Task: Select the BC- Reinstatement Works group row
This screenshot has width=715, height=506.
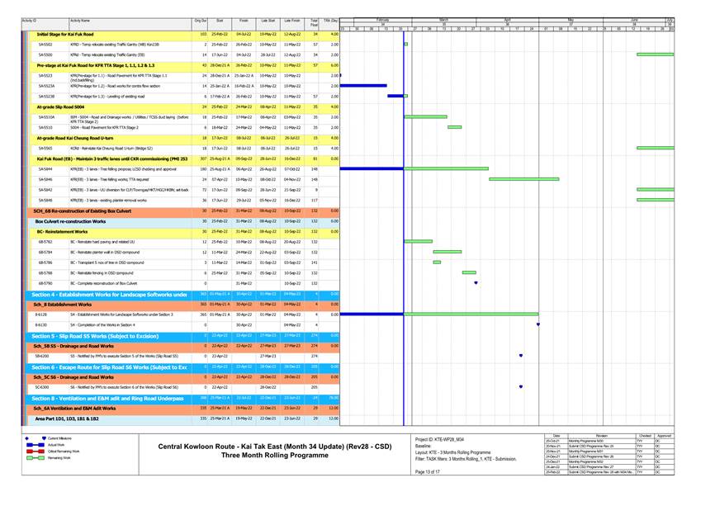Action: point(109,232)
